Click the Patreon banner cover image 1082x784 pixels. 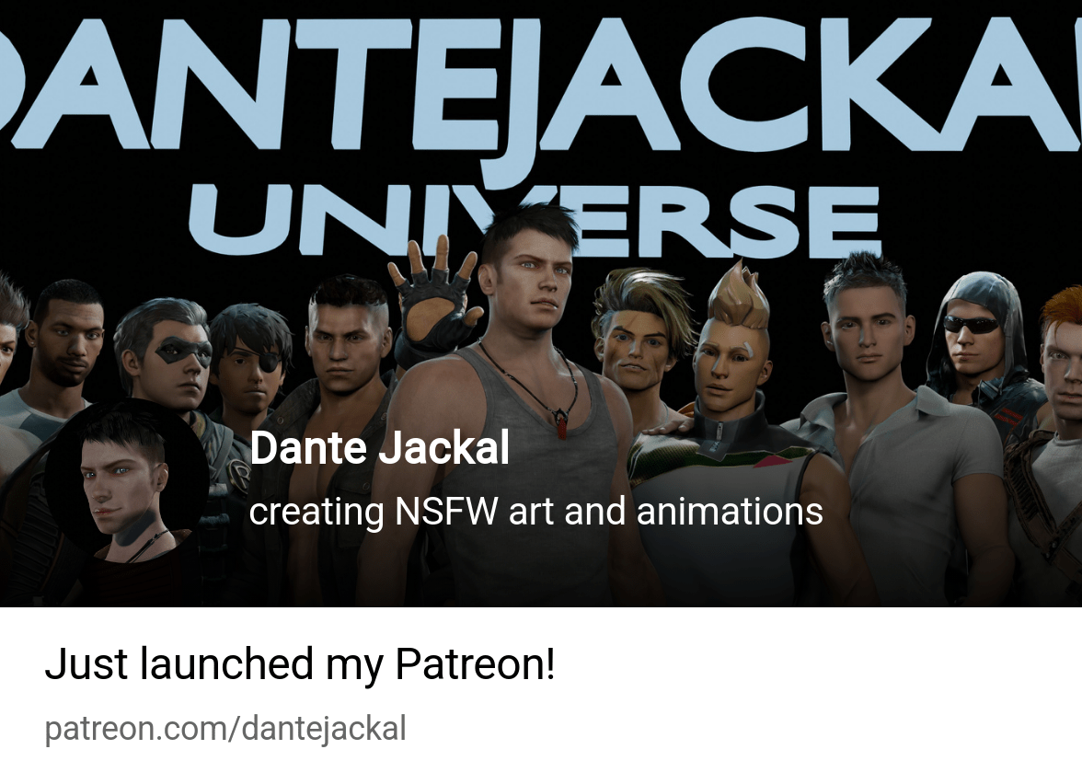541,304
